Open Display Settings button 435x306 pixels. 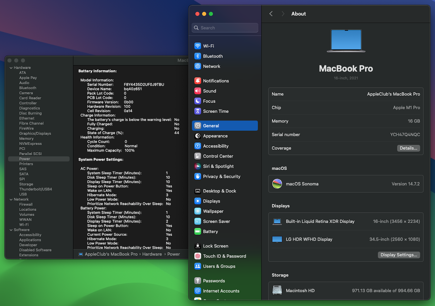(399, 255)
